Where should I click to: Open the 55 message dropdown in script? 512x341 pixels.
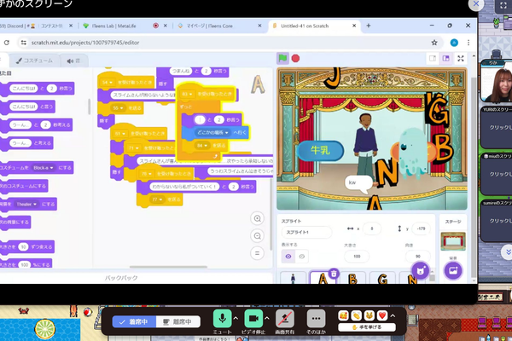tap(118, 108)
